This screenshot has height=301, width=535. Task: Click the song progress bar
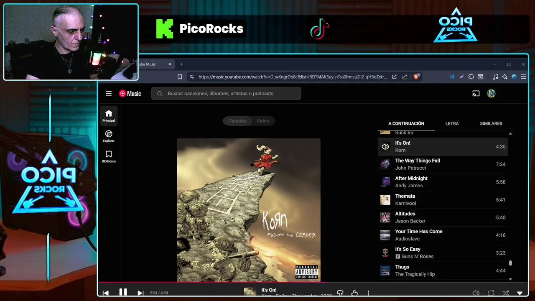pyautogui.click(x=313, y=282)
